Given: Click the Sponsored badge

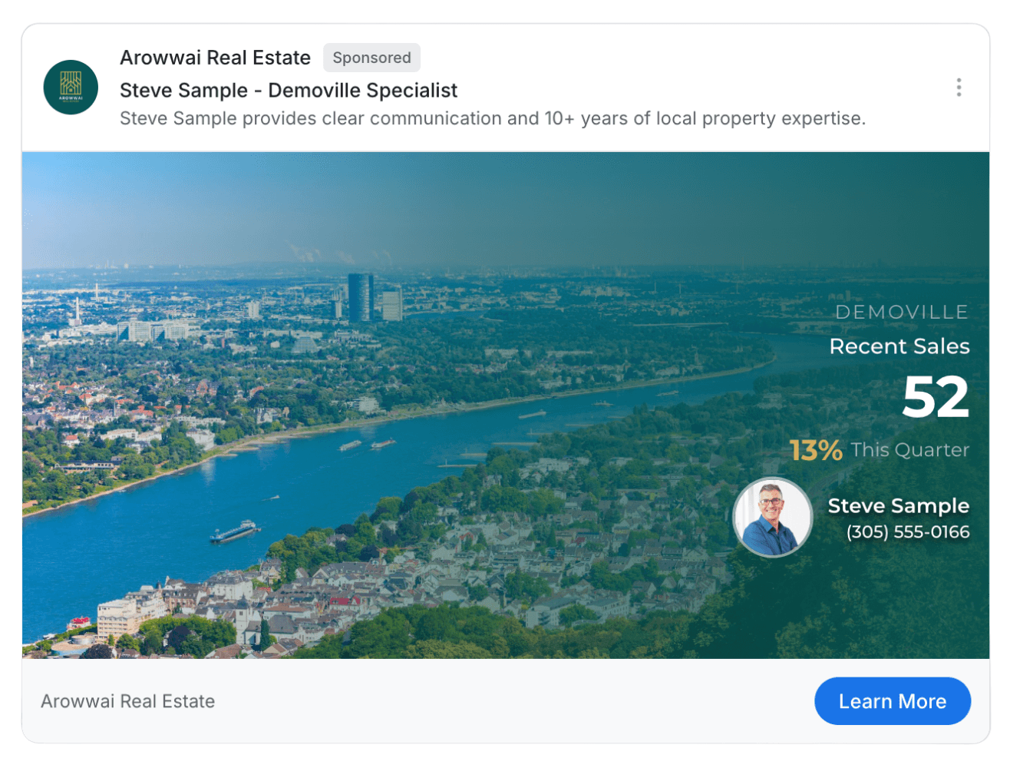Looking at the screenshot, I should tap(371, 58).
